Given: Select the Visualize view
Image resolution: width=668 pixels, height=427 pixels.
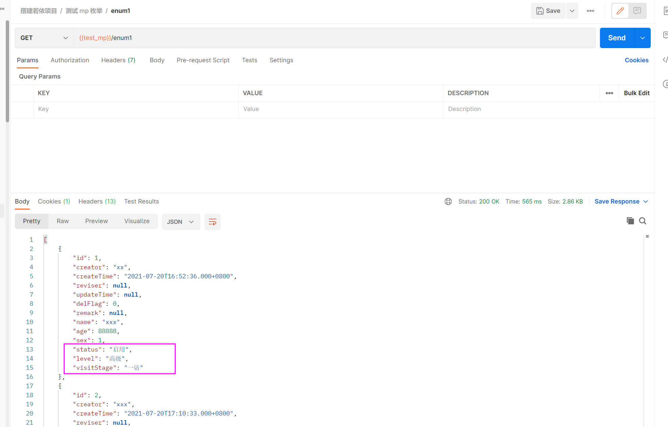Looking at the screenshot, I should click(x=137, y=221).
